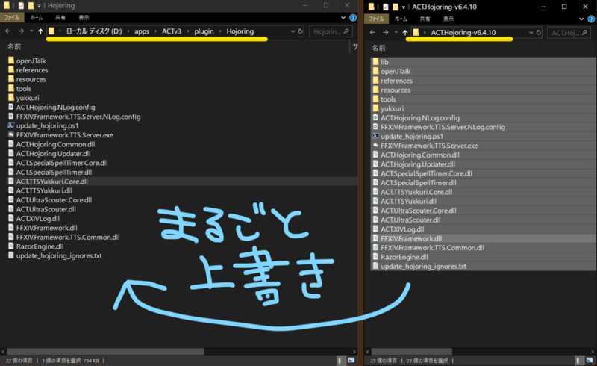This screenshot has width=597, height=366.
Task: Go forward in Hojoring window
Action: 21,31
